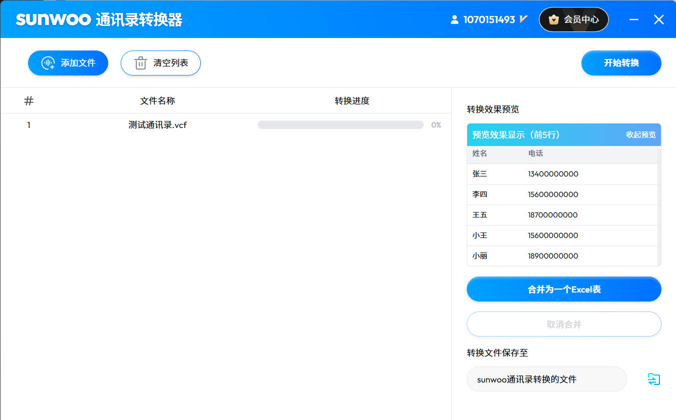Click the 0% progress value
Screen dimensions: 676x420
(x=436, y=125)
